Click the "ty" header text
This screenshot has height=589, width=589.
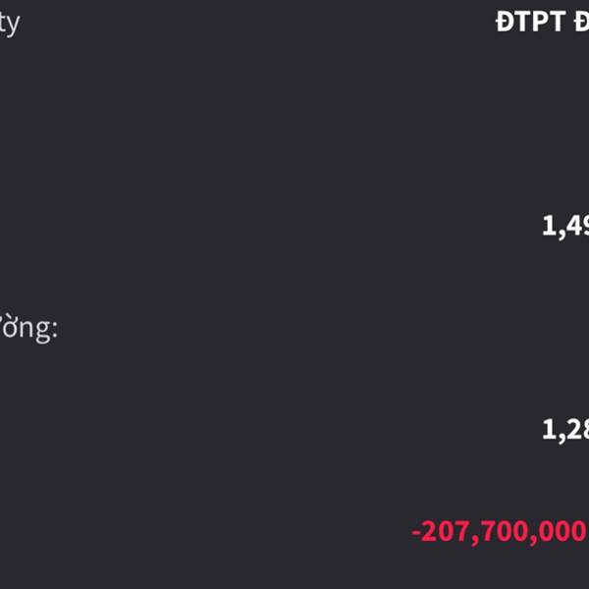click(x=10, y=24)
